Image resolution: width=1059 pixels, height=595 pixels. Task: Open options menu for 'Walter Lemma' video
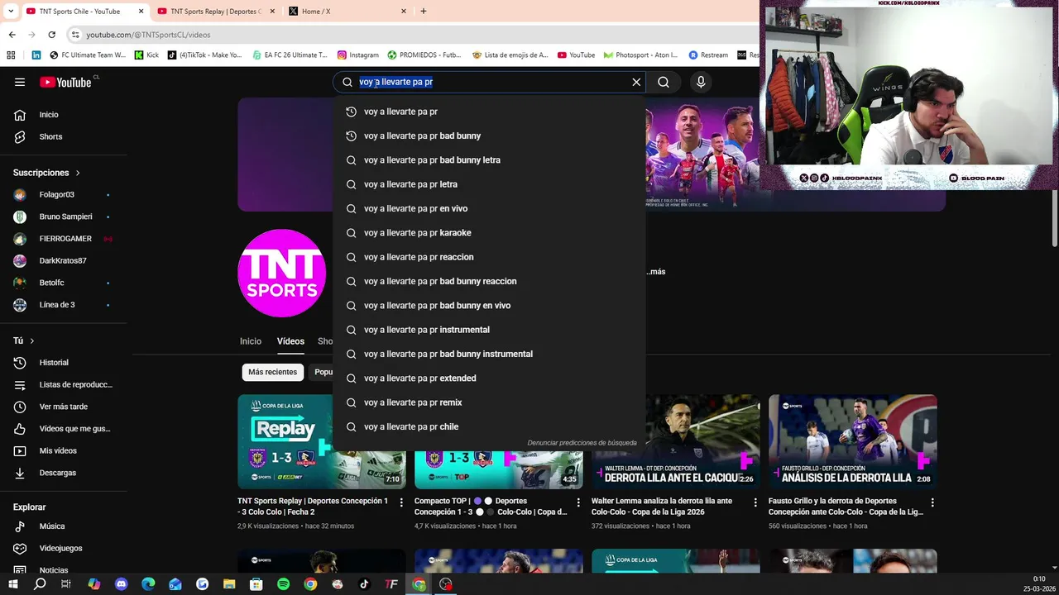coord(755,502)
